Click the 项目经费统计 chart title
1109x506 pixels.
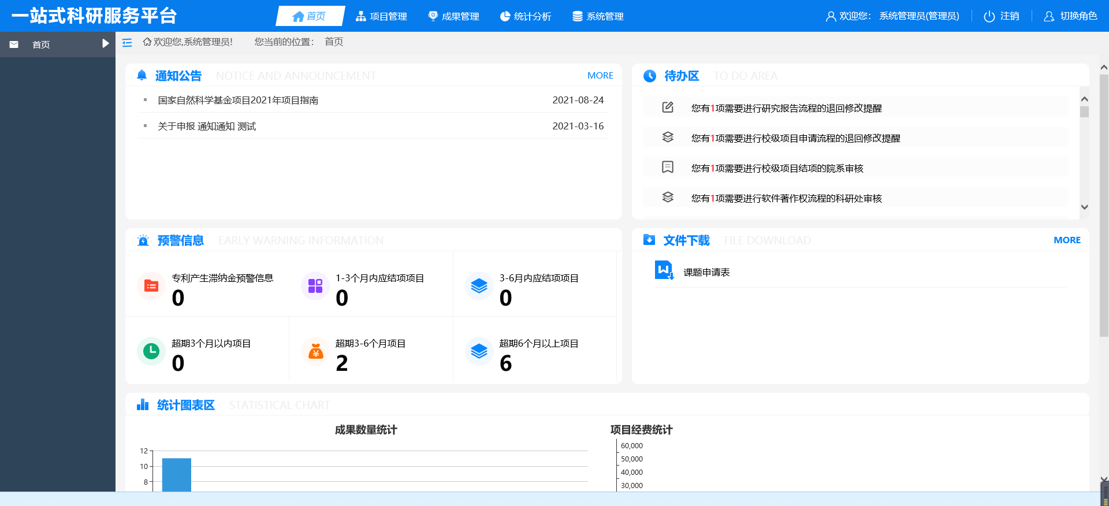641,430
